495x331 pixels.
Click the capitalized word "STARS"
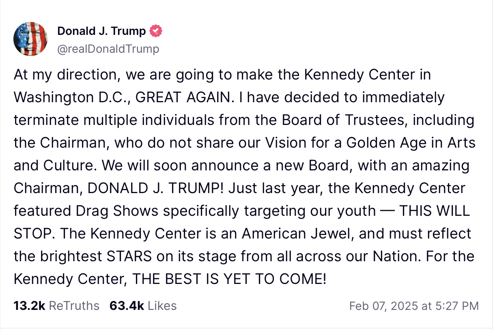pos(130,256)
